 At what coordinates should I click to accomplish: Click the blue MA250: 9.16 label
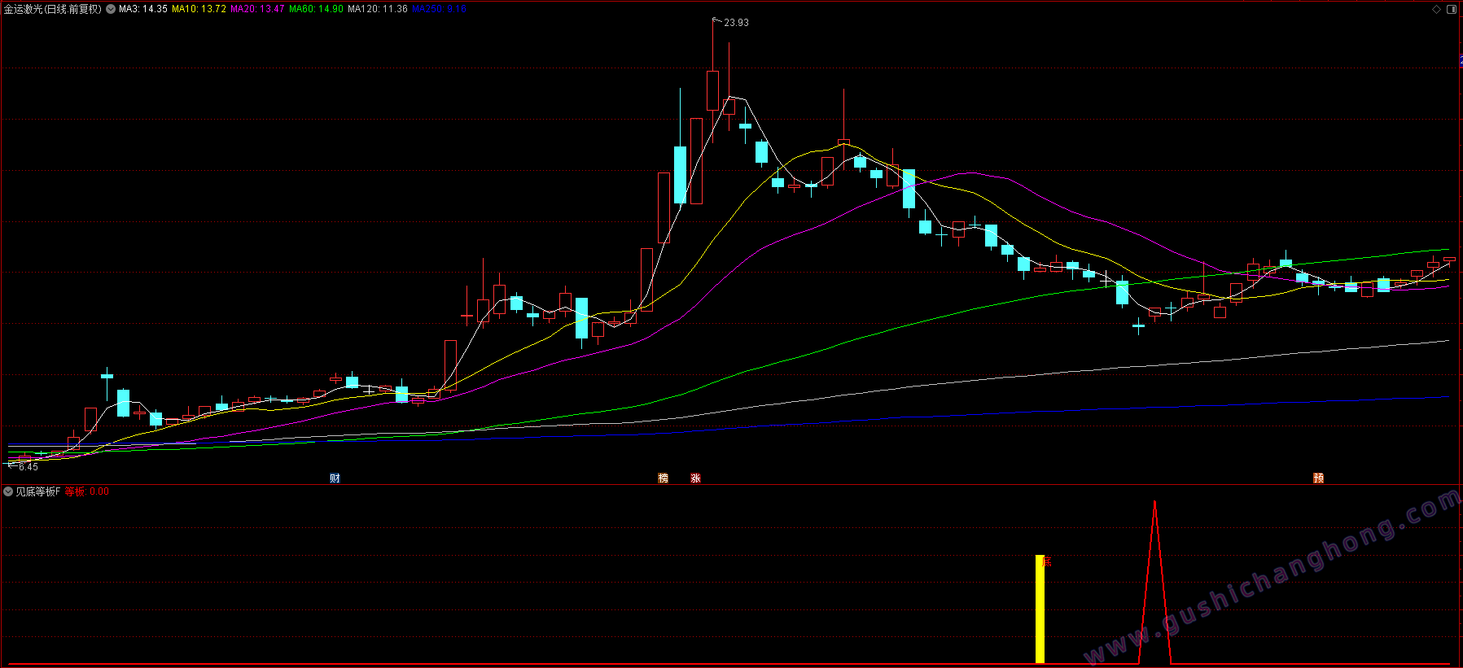coord(439,9)
